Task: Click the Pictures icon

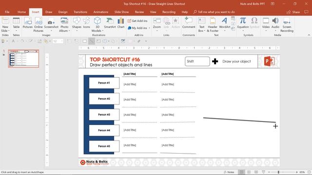Action: 27,23
